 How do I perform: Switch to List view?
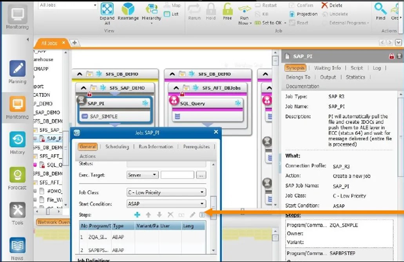pos(171,14)
